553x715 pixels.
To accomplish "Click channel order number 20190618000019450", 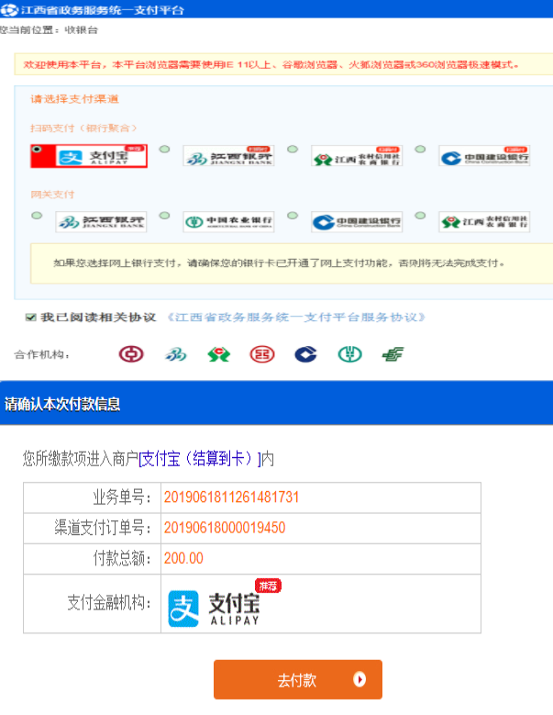I will point(225,528).
